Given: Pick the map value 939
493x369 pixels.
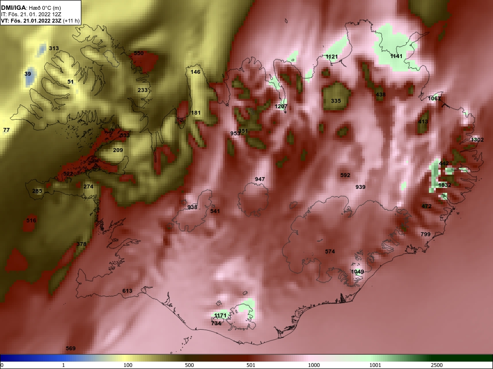Looking at the screenshot, I should [360, 187].
